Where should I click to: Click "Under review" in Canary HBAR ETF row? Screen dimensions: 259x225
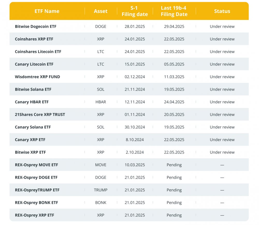click(x=222, y=102)
